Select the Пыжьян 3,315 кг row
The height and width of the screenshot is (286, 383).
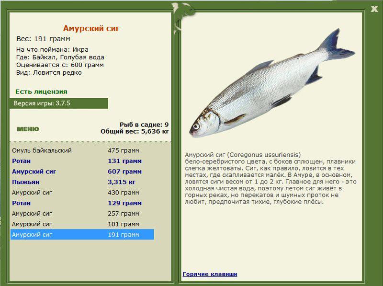pyautogui.click(x=82, y=182)
